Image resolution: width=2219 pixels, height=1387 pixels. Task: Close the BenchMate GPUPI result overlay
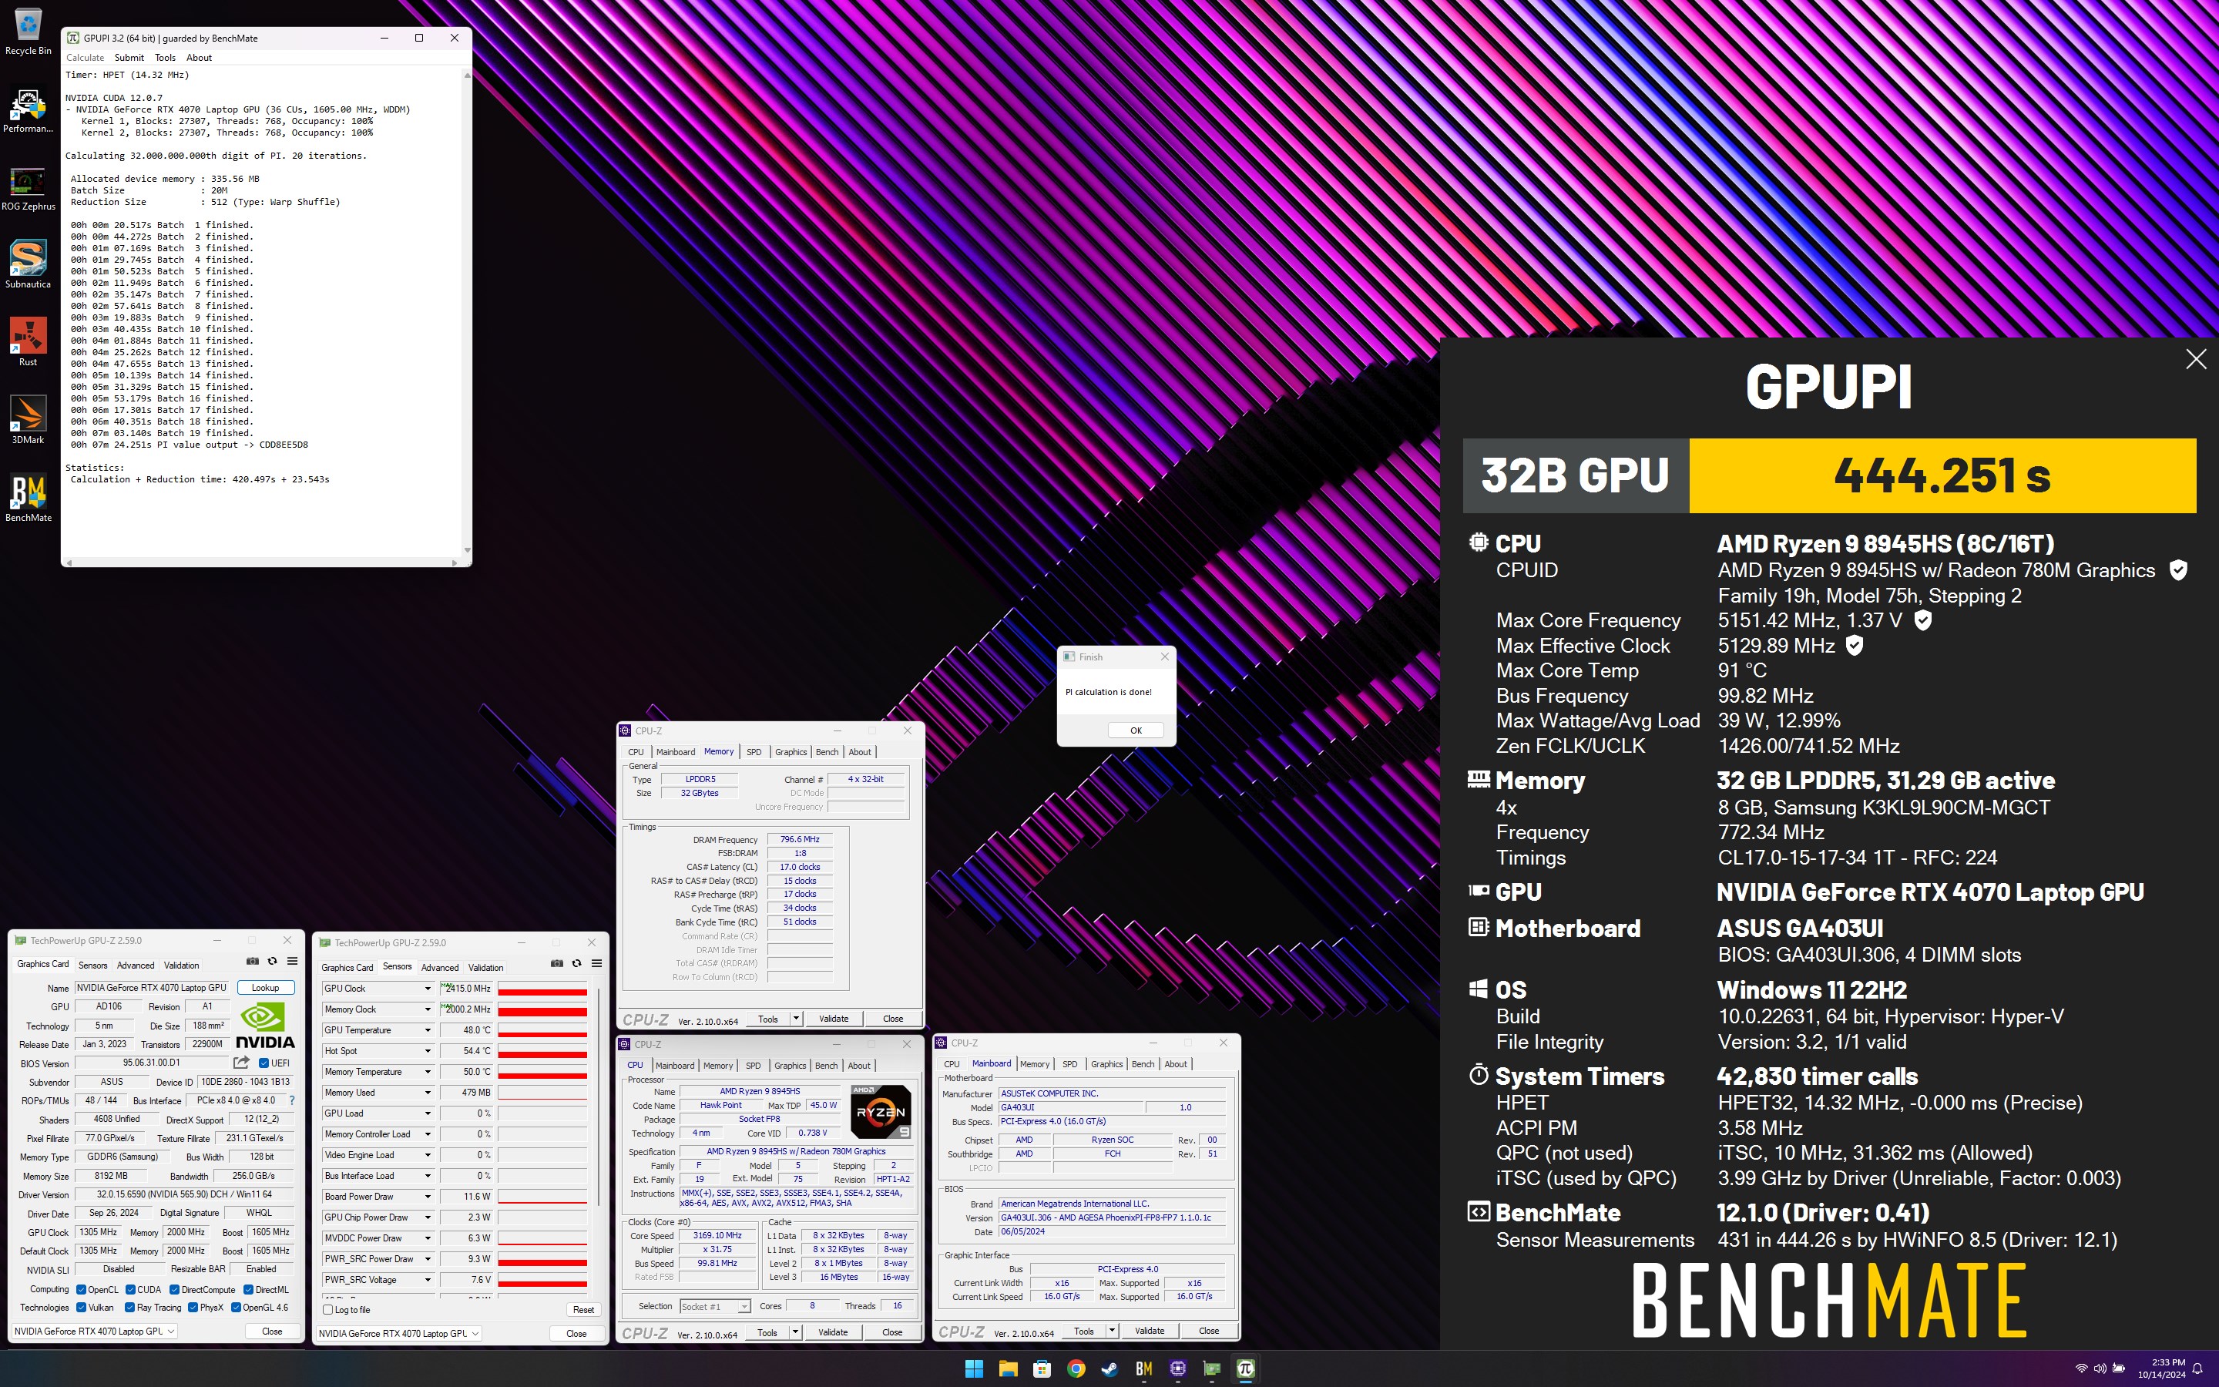2196,360
